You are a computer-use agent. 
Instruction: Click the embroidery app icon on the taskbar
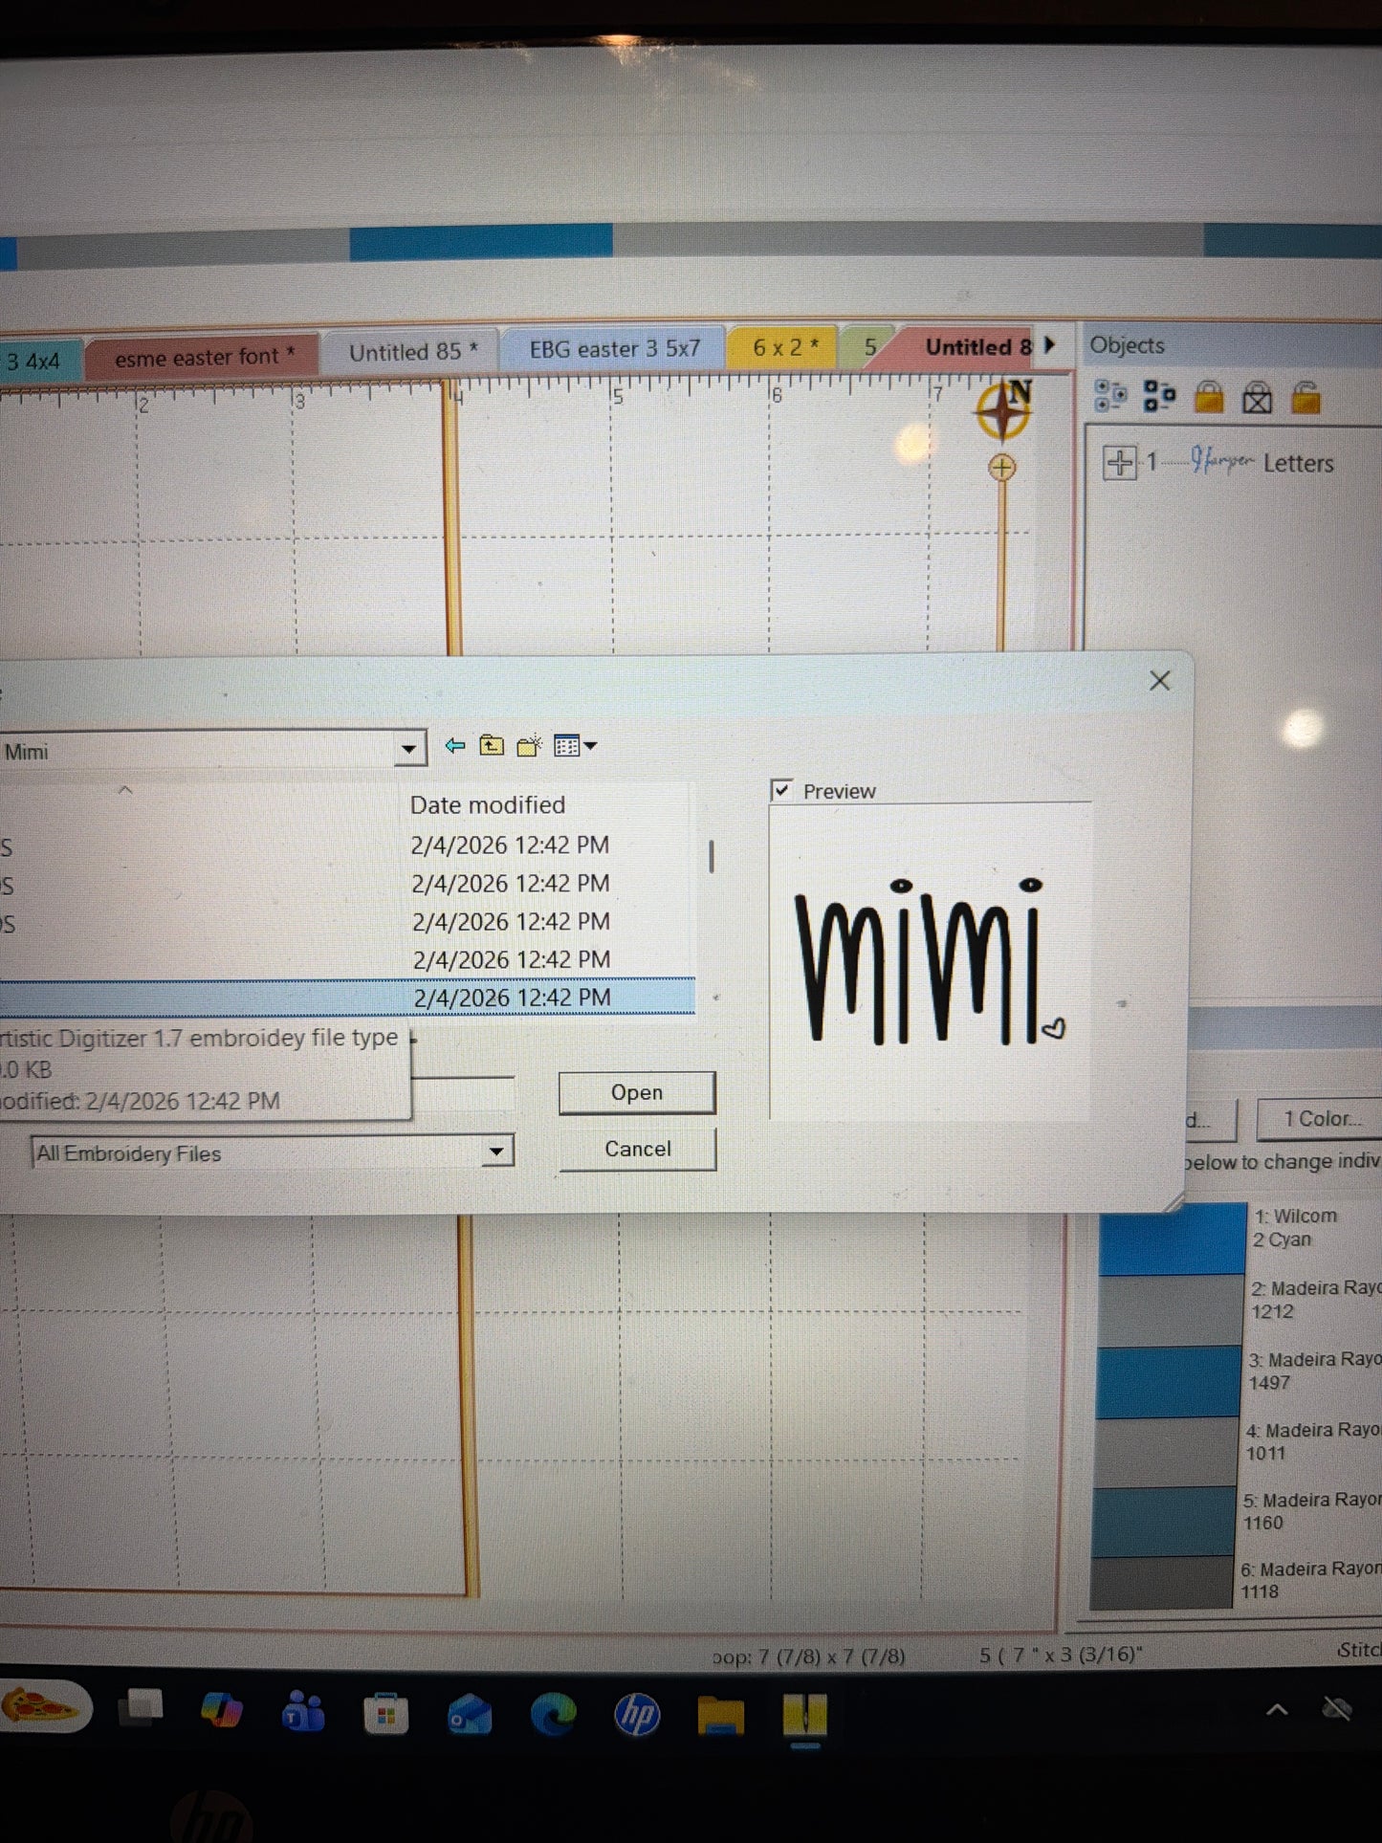805,1716
